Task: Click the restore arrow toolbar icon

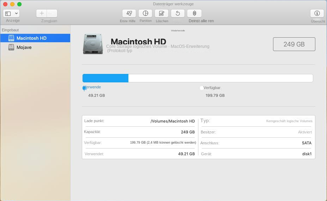Action: tap(178, 13)
